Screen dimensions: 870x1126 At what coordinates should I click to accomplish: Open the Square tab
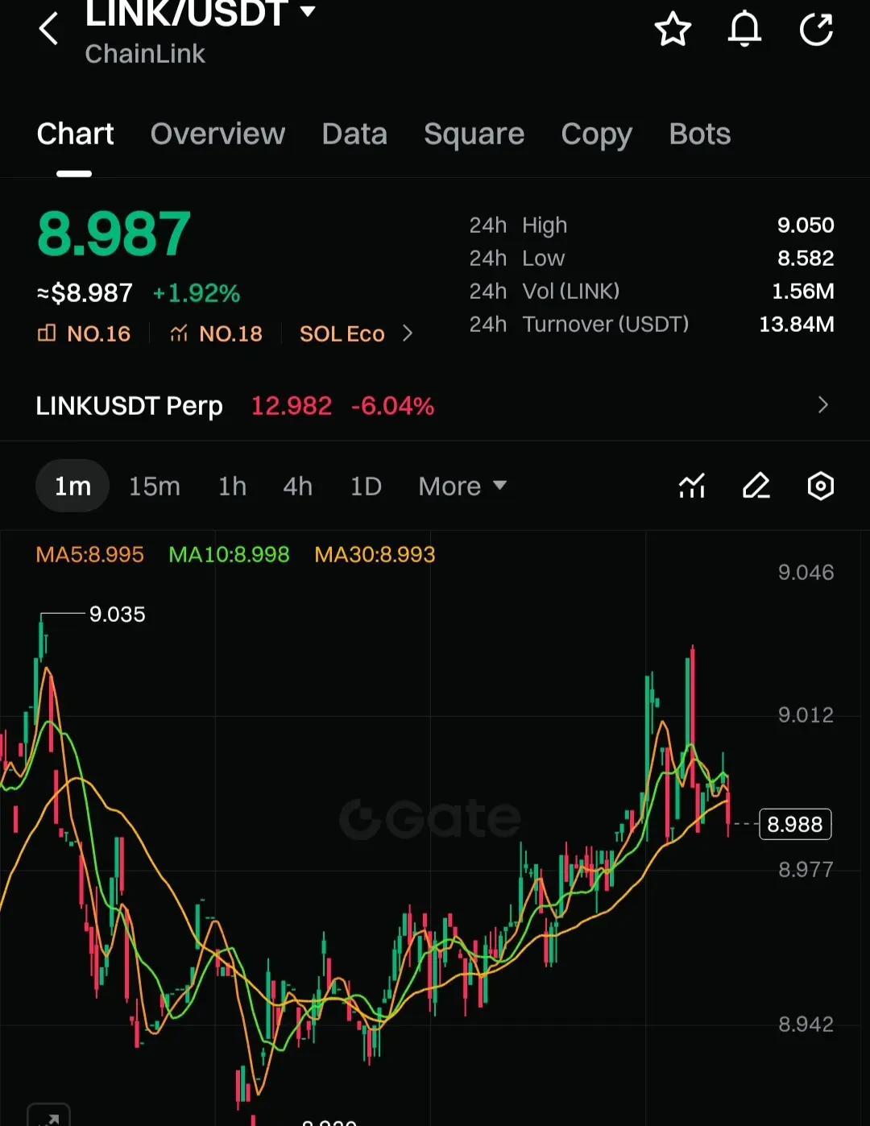coord(474,135)
